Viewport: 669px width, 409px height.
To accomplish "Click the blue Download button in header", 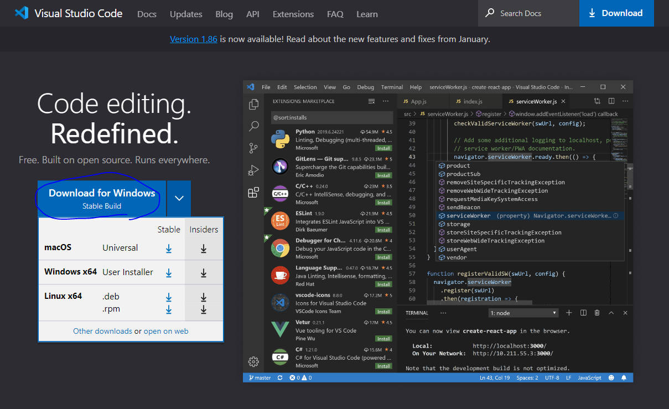I will tap(616, 13).
